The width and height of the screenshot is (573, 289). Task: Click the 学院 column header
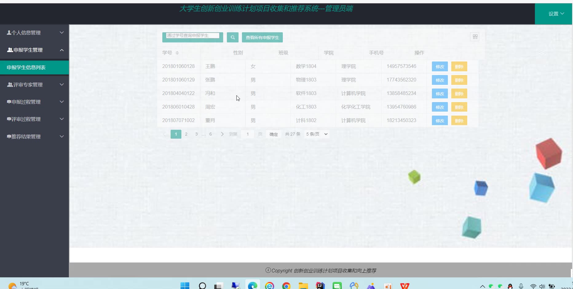[x=329, y=53]
